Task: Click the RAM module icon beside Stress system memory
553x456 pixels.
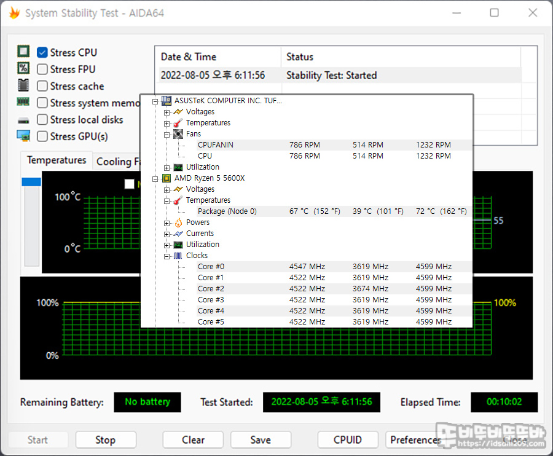Action: 23,102
